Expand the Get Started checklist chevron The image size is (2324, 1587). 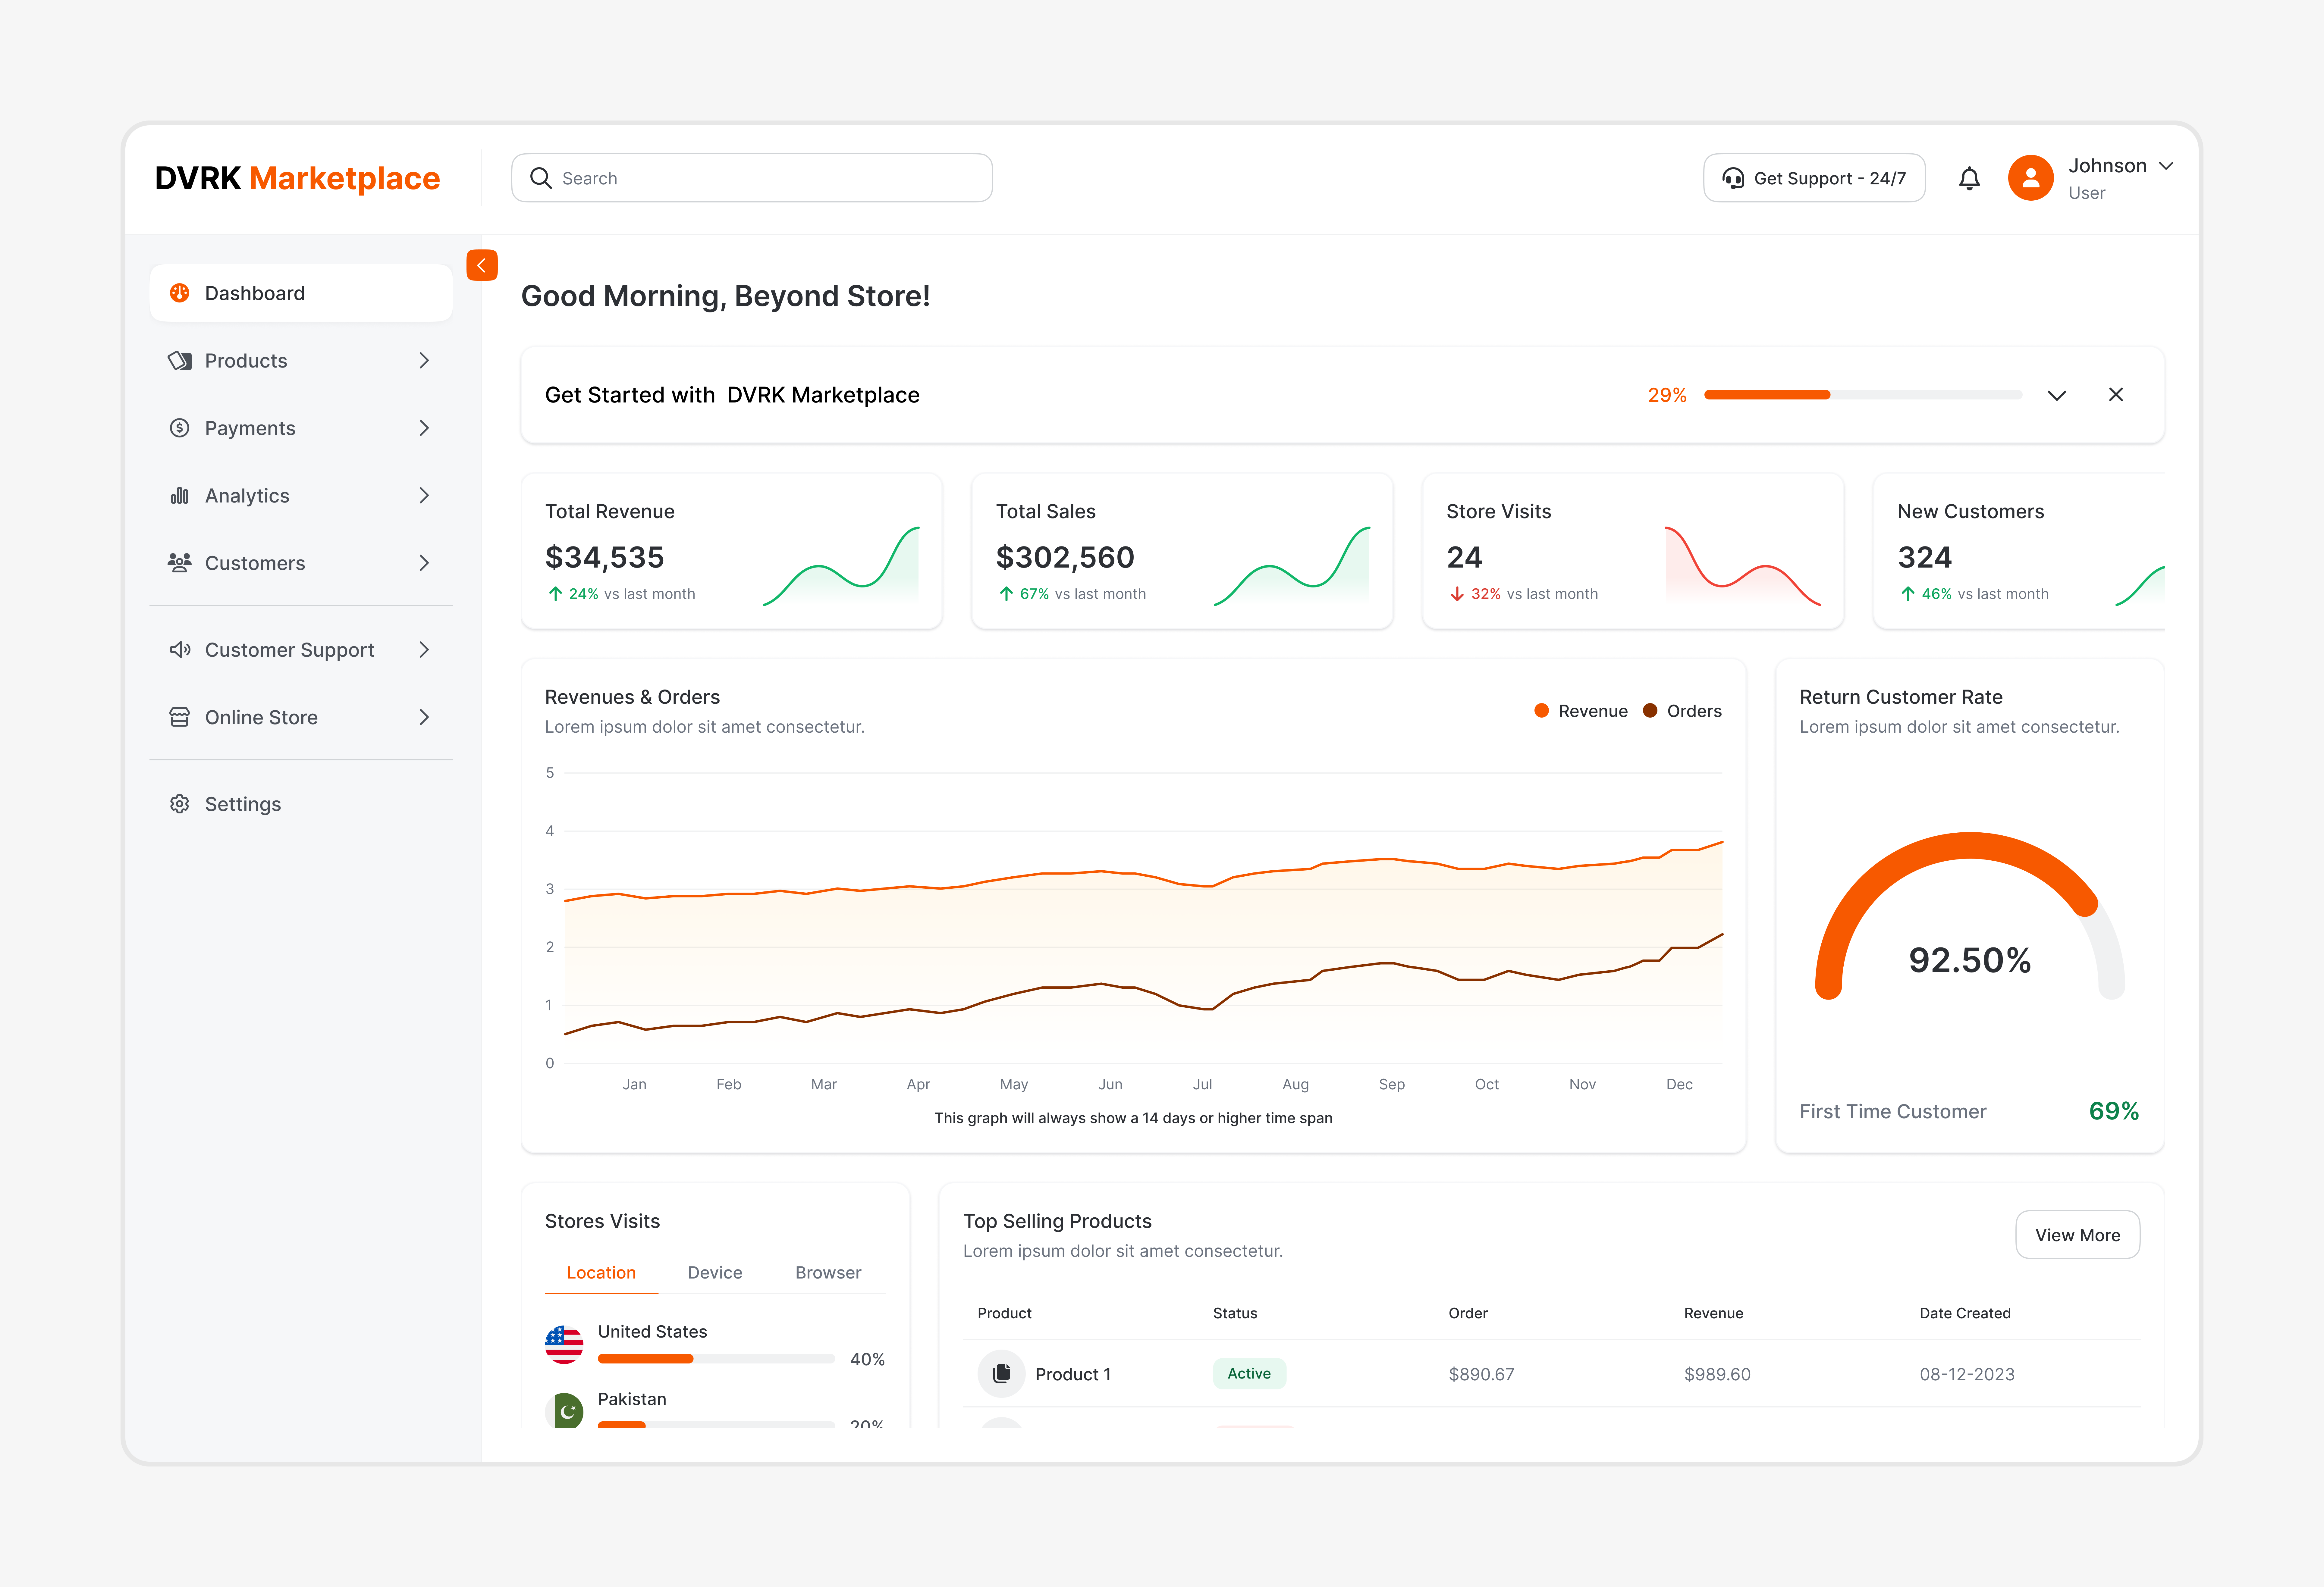(2057, 395)
